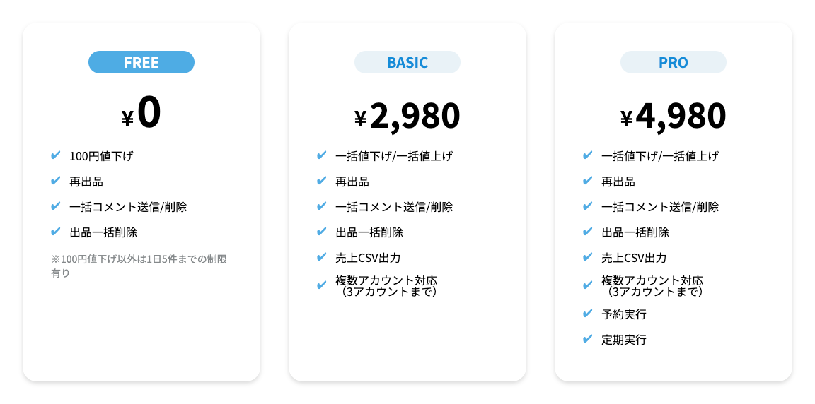This screenshot has width=815, height=404.
Task: Click checkmark beside 複数アカウント対応 in BASIC plan
Action: [x=322, y=285]
